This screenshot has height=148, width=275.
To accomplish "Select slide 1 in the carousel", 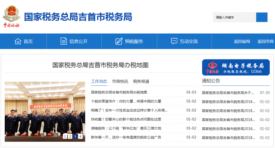I will [65, 136].
